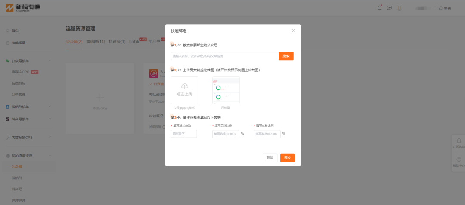
Task: Click the WeChat icon beside 公众号接单
Action: 7,61
